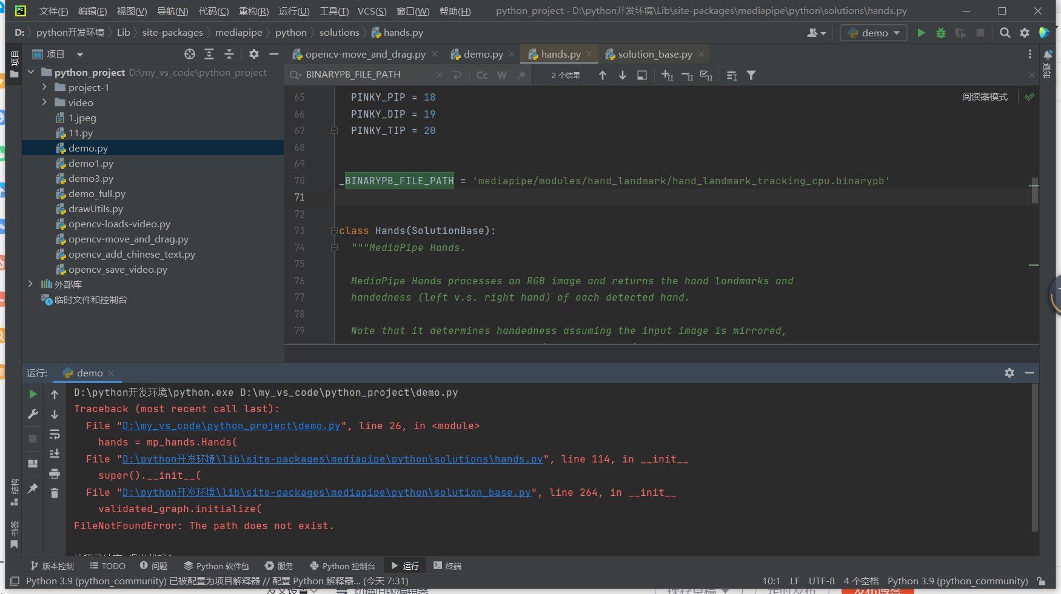Click inside the BINARYPB_FILE_PATH search field
The width and height of the screenshot is (1061, 594).
coord(364,75)
